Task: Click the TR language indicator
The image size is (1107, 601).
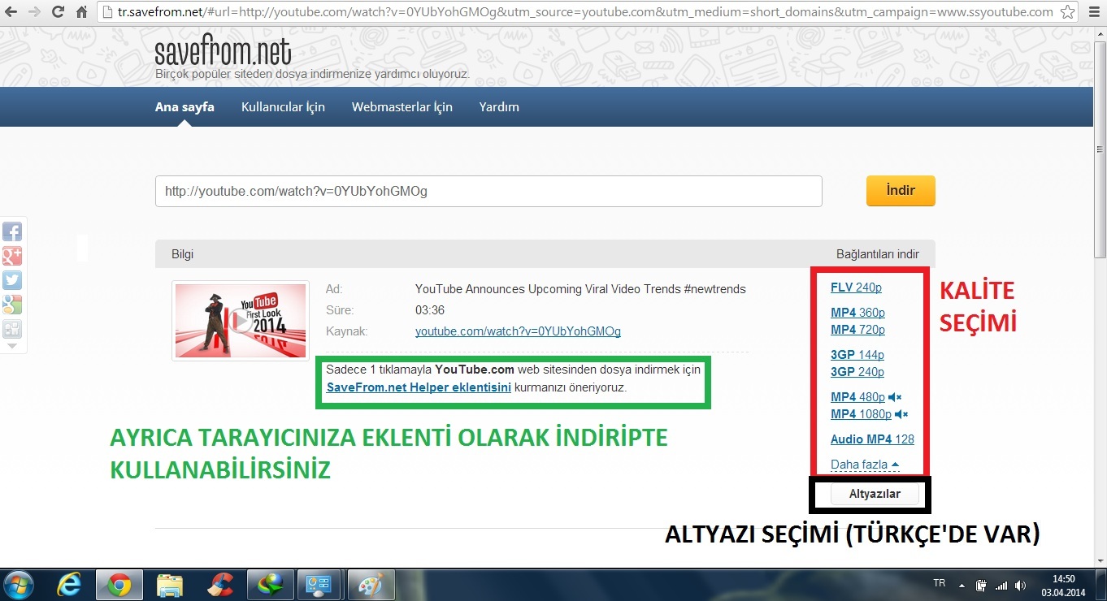Action: point(940,583)
